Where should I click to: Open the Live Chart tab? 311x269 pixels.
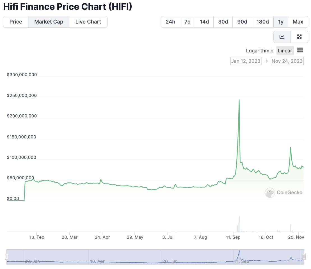[x=88, y=22]
